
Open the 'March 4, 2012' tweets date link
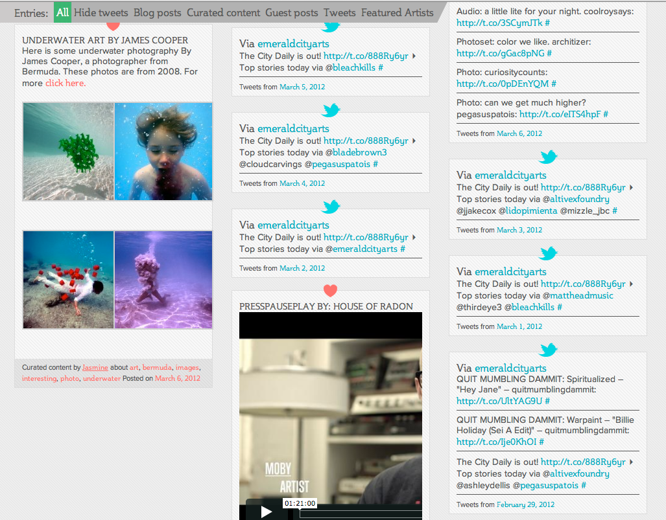[302, 183]
